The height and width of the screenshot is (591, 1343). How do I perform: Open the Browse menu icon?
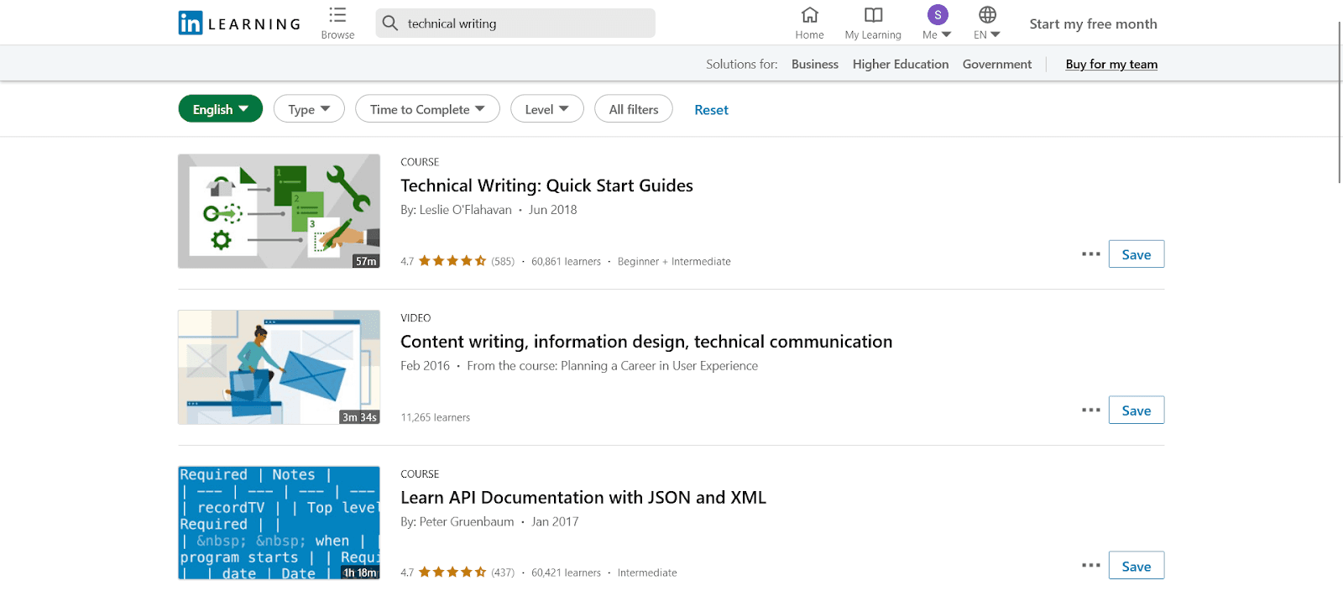337,15
